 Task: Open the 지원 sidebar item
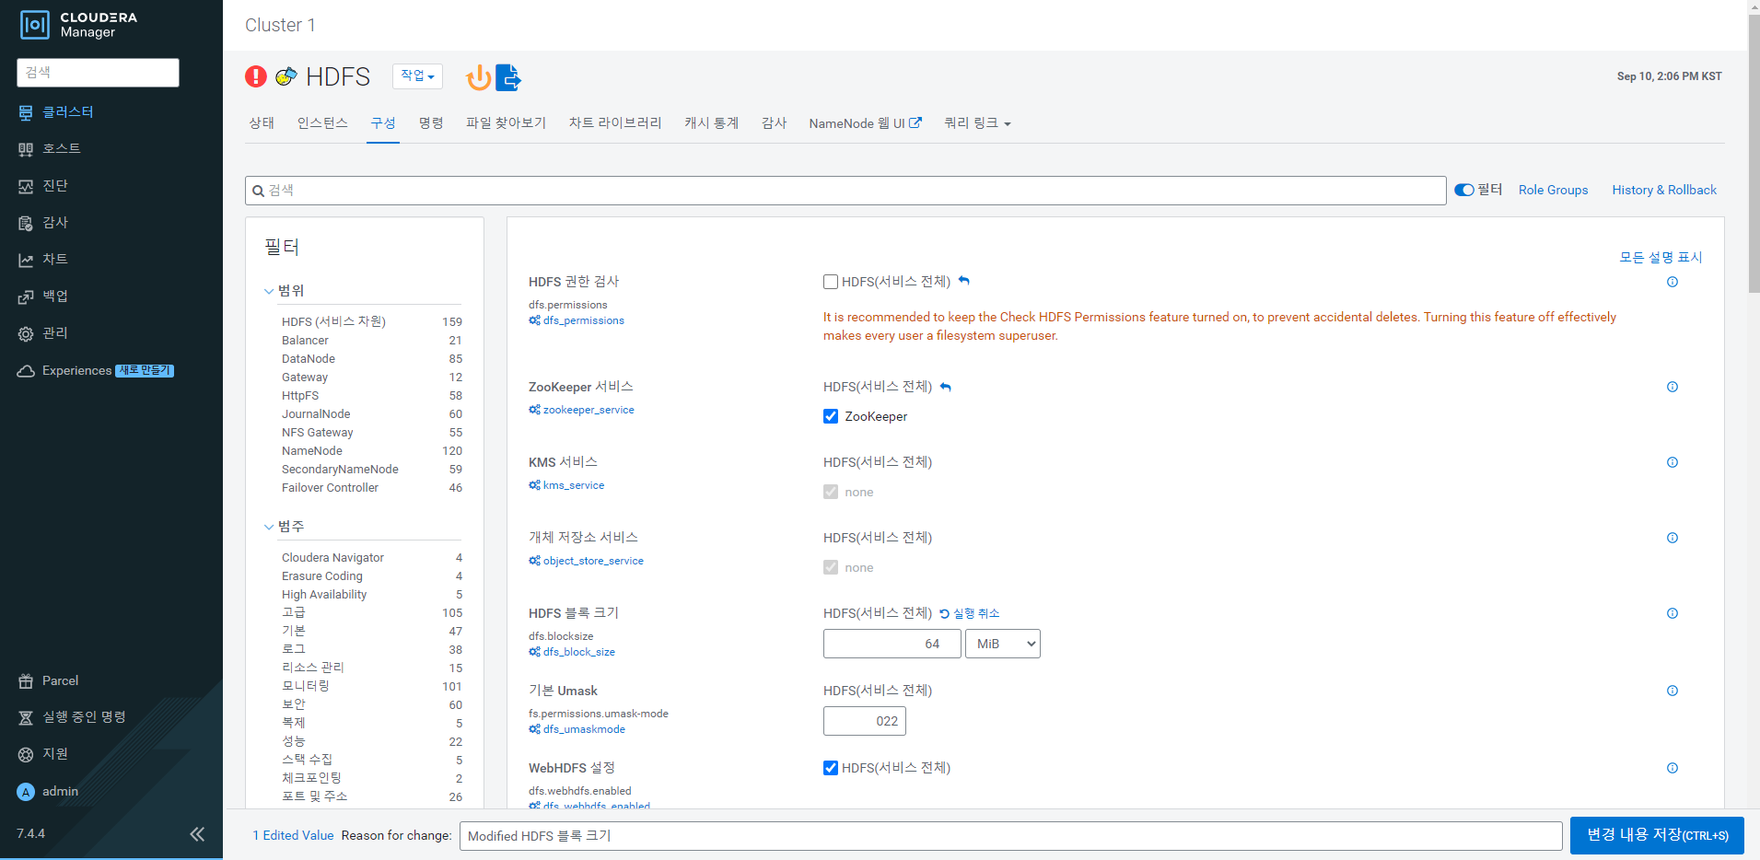[43, 753]
